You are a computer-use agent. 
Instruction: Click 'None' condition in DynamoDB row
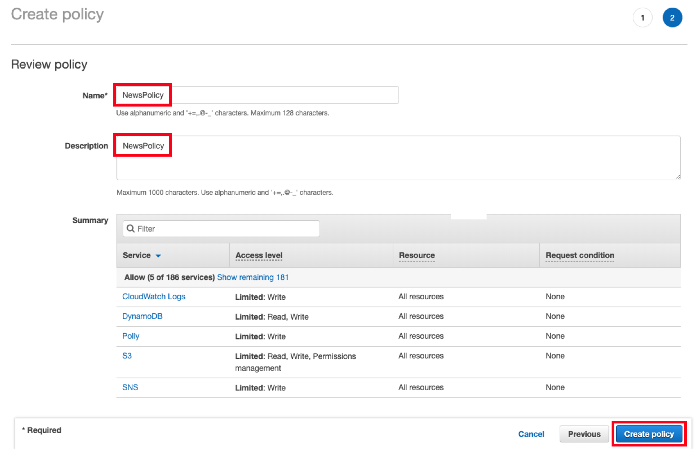tap(555, 316)
